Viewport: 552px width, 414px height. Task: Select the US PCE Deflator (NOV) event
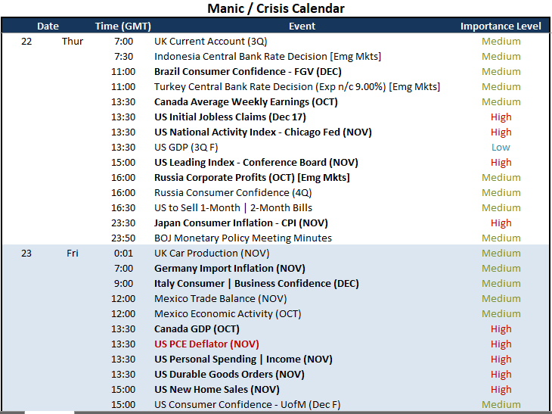coord(206,344)
